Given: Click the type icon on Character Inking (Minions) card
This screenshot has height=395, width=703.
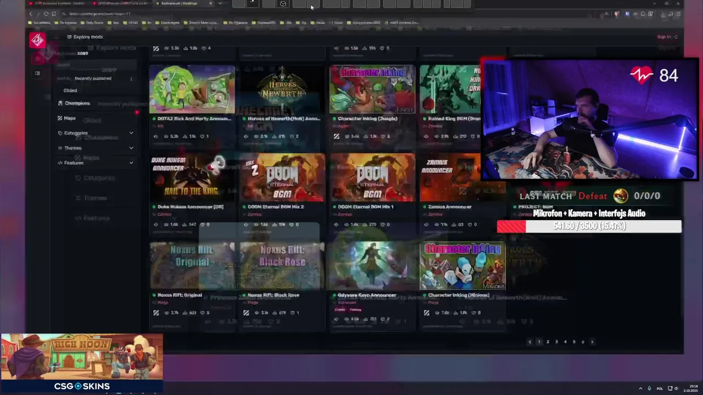Looking at the screenshot, I should [426, 313].
